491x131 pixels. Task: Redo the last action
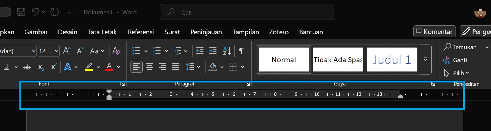[x=54, y=12]
